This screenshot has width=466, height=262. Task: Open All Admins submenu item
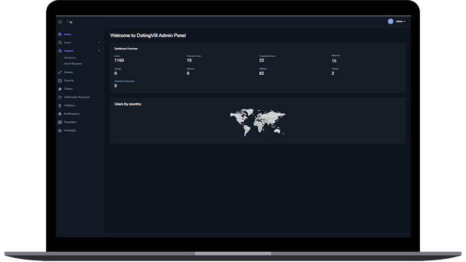(x=70, y=58)
